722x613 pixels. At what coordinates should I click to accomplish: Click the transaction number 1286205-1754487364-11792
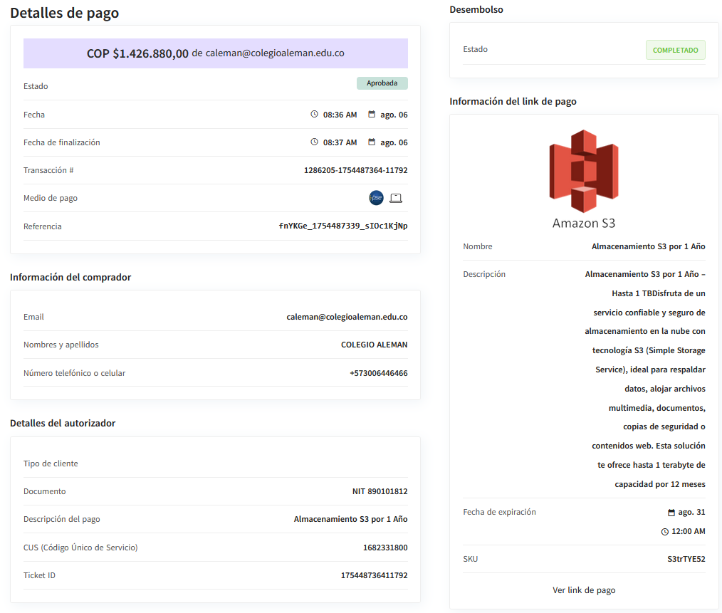point(355,170)
